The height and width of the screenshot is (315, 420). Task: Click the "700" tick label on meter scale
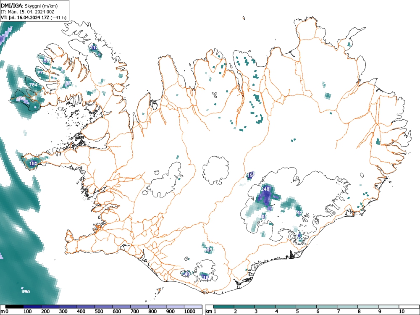tap(134, 311)
